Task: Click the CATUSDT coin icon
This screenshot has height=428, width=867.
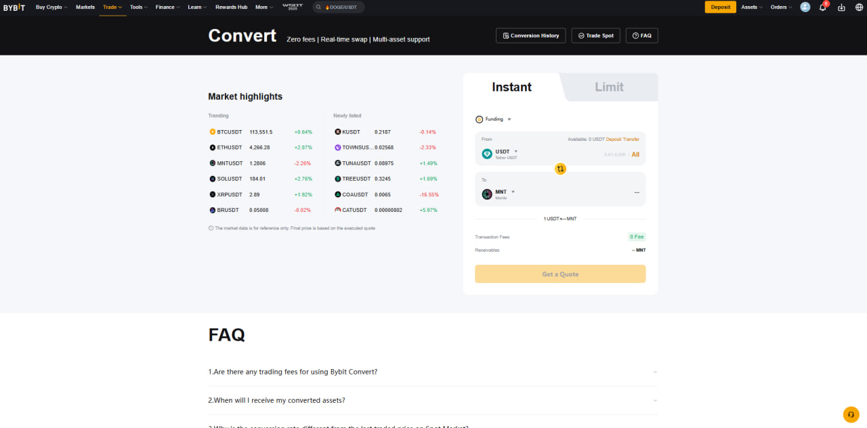Action: pos(337,210)
